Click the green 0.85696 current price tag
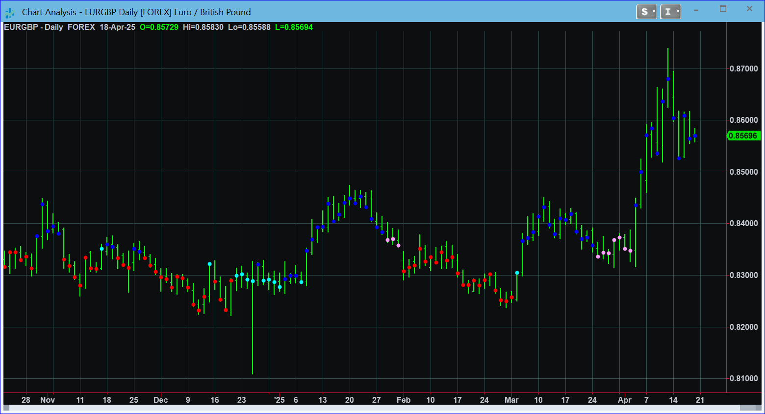The height and width of the screenshot is (414, 765). [743, 136]
